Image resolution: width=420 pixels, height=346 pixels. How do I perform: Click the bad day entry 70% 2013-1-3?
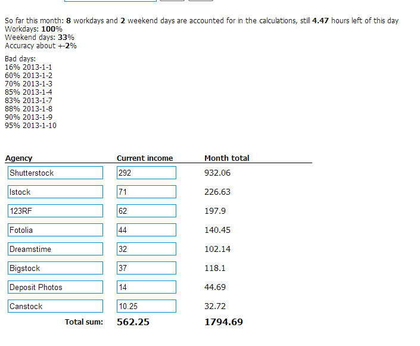point(29,83)
